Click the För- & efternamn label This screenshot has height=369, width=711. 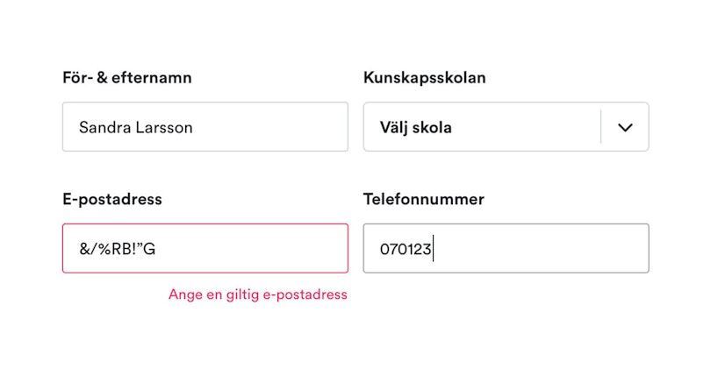click(126, 78)
